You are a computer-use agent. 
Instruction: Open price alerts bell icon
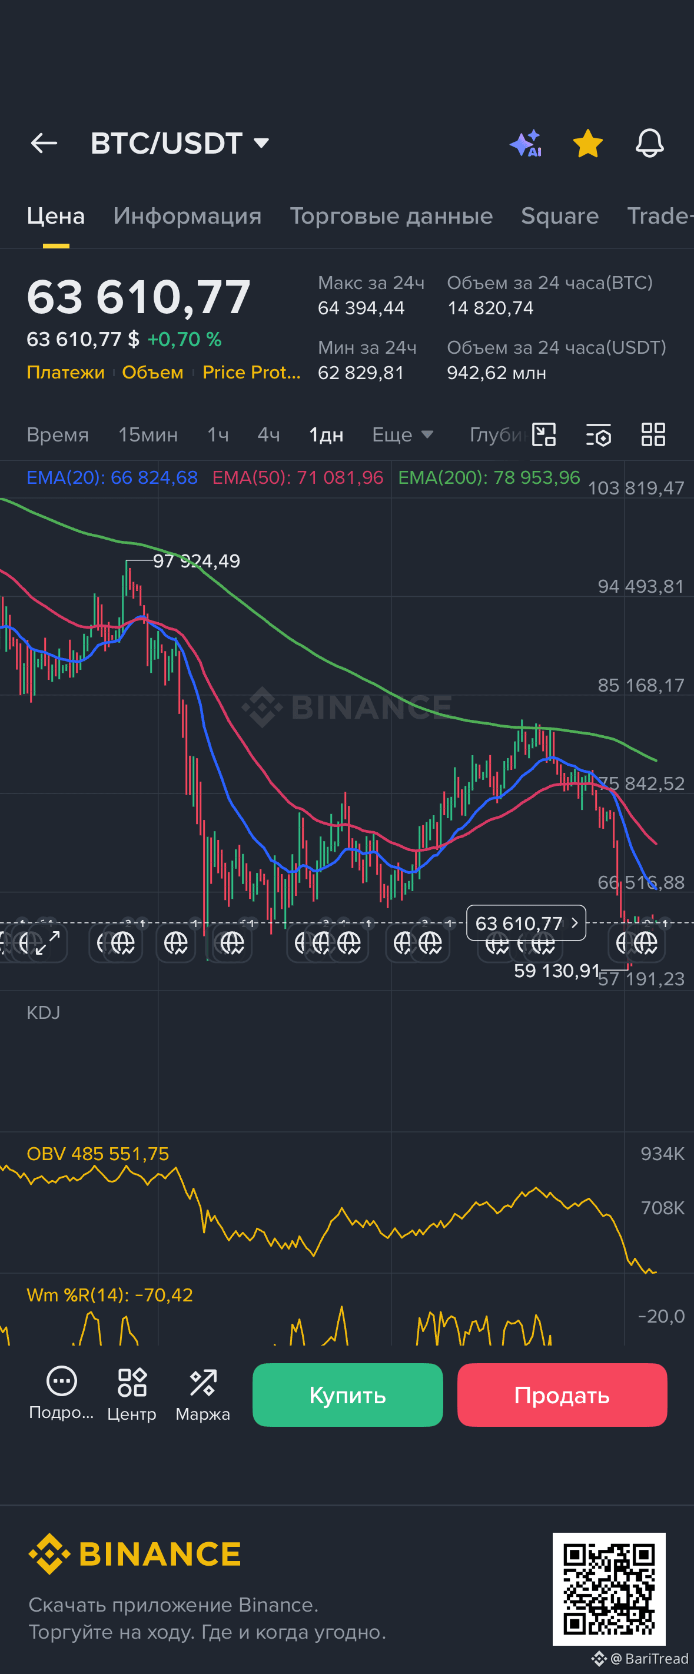tap(649, 143)
